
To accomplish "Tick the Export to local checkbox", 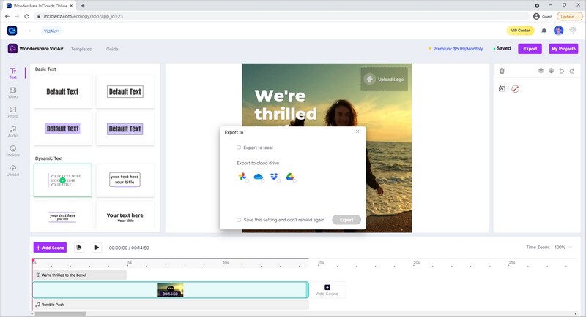I will pyautogui.click(x=239, y=148).
